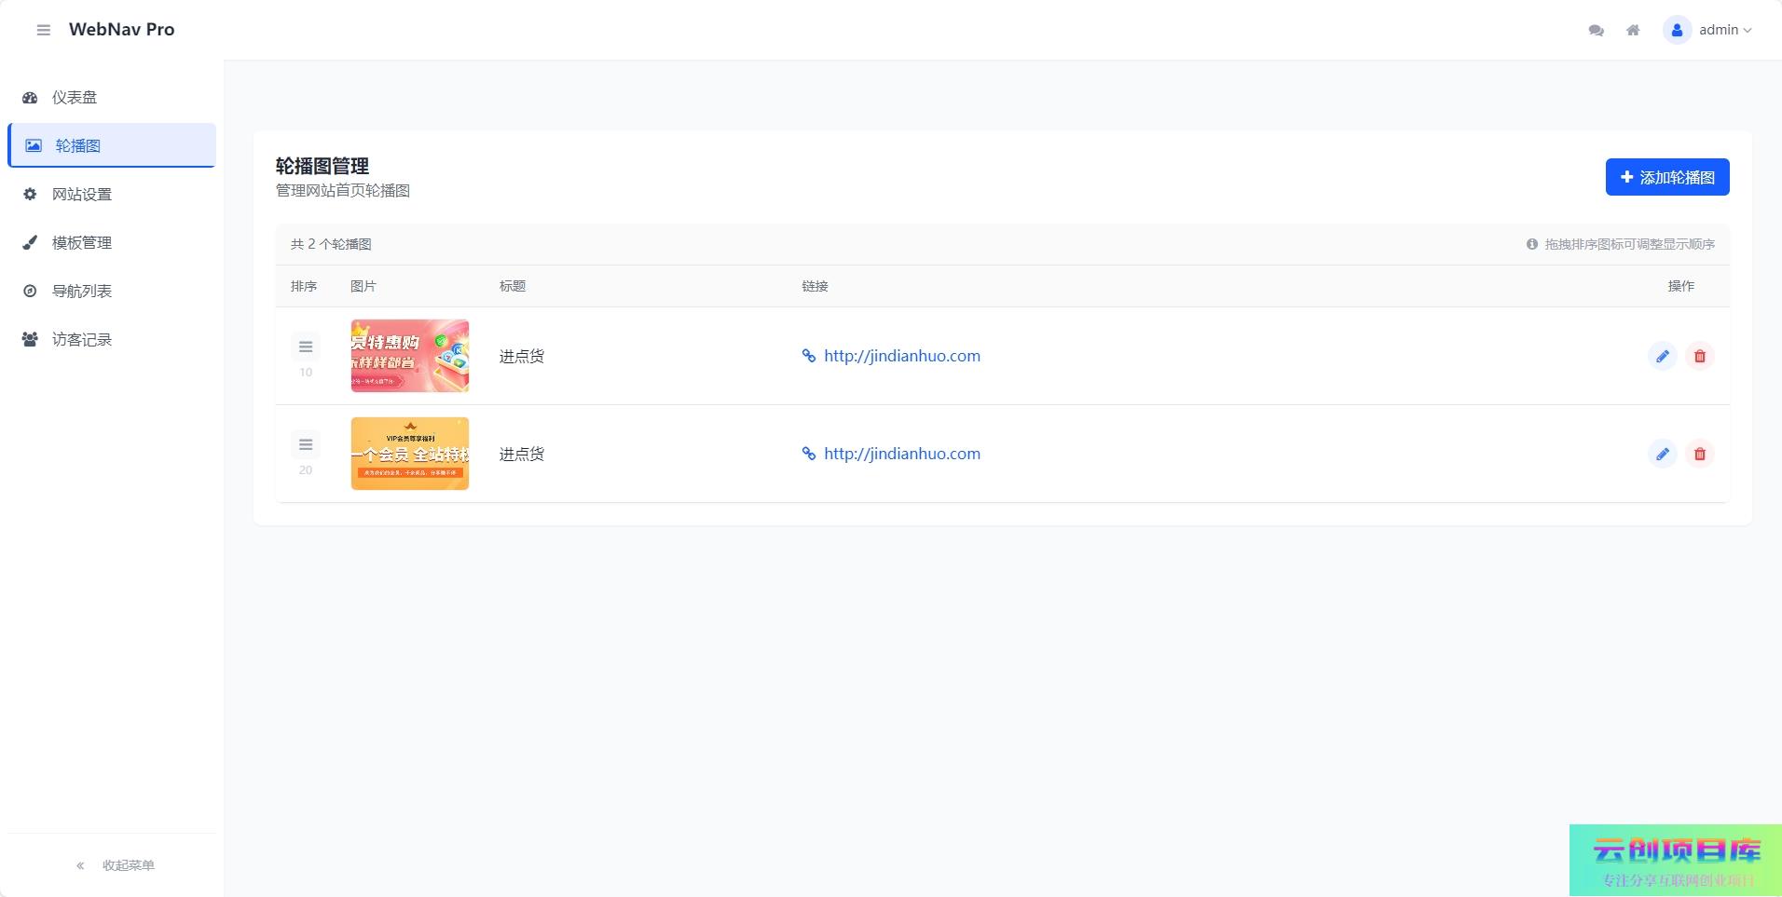This screenshot has height=897, width=1782.
Task: Go to 网站设置 in the sidebar
Action: point(82,195)
